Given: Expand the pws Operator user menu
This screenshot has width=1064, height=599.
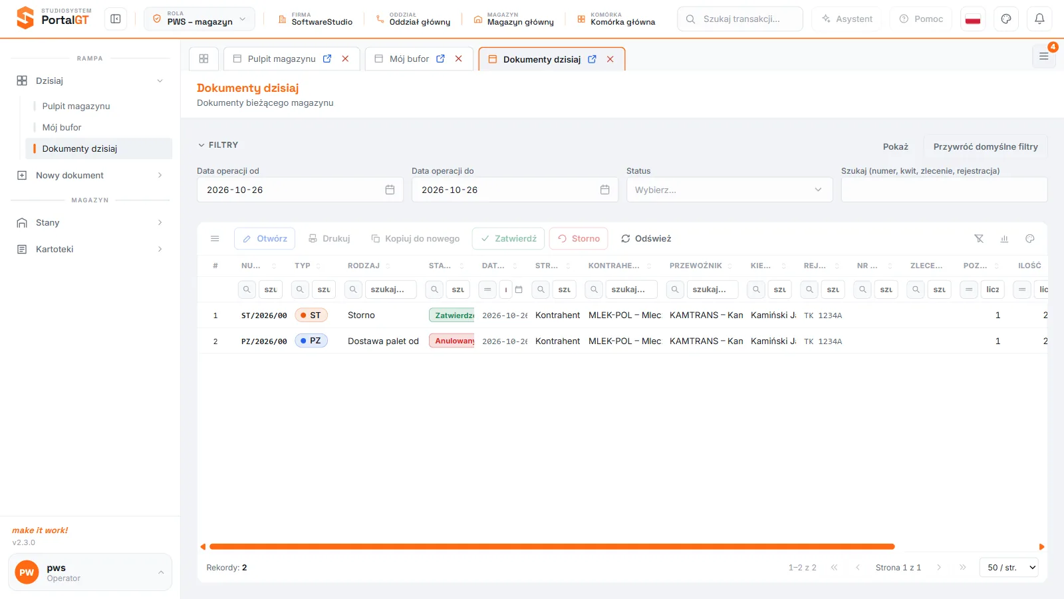Looking at the screenshot, I should coord(90,572).
